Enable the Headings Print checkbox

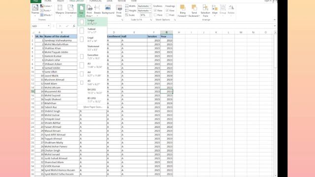click(x=167, y=15)
